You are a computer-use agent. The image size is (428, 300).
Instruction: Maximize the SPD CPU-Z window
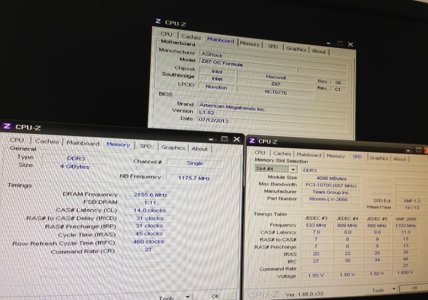point(419,150)
